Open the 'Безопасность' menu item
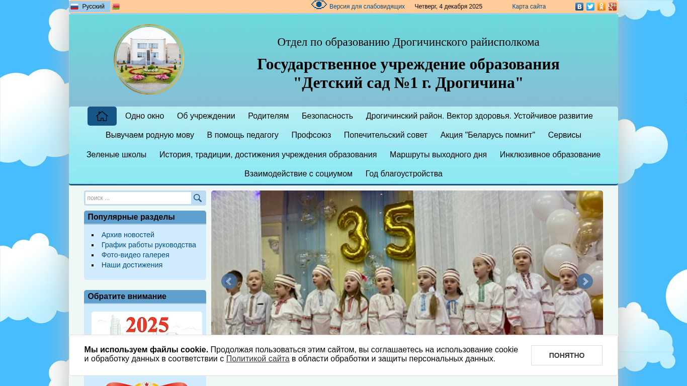 click(327, 116)
